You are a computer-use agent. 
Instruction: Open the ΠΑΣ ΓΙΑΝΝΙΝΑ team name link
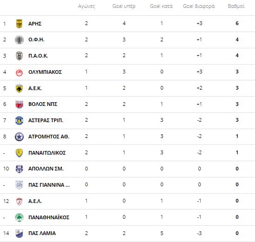pos(49,185)
